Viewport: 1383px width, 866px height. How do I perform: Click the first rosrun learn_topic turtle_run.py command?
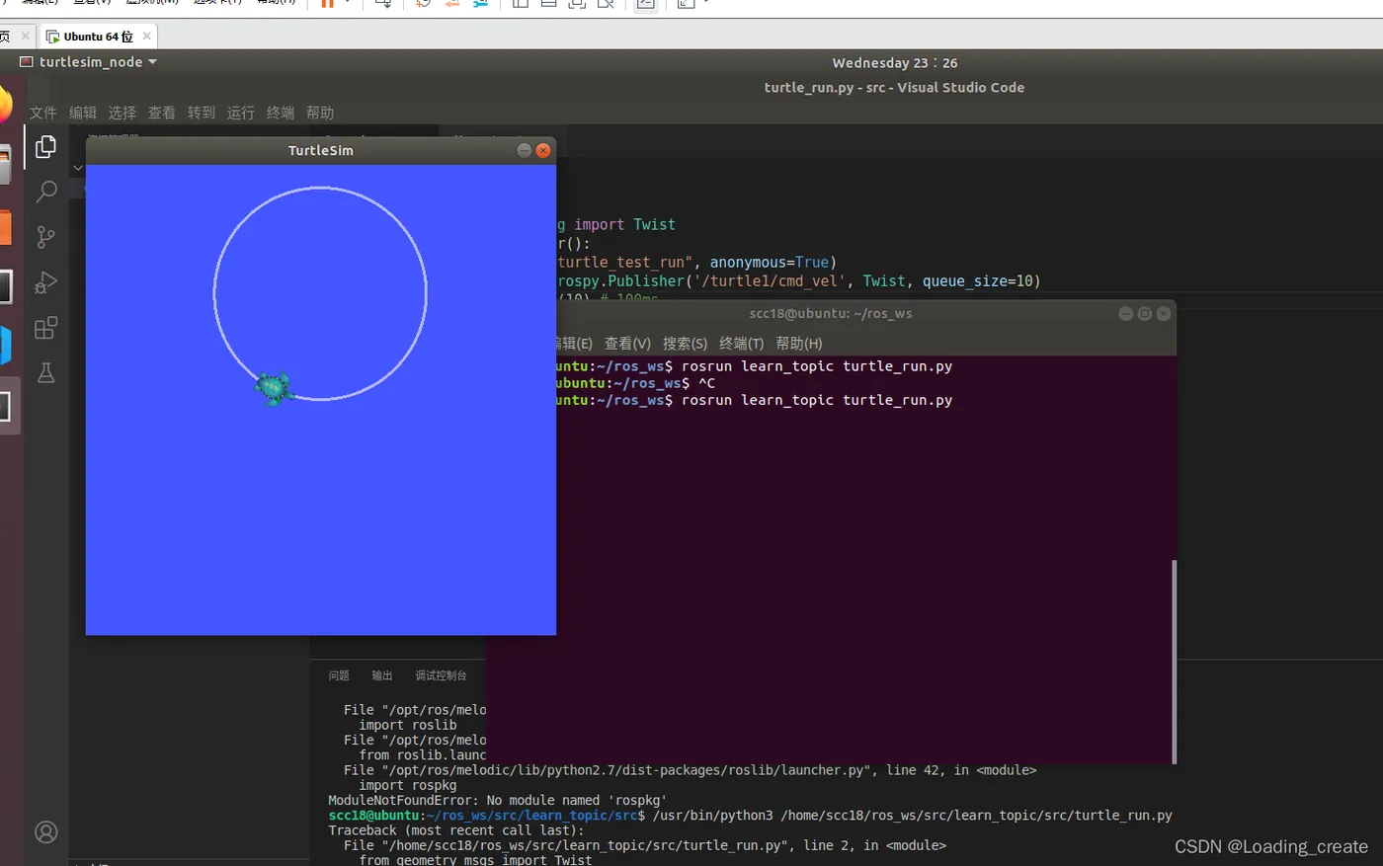pyautogui.click(x=816, y=366)
